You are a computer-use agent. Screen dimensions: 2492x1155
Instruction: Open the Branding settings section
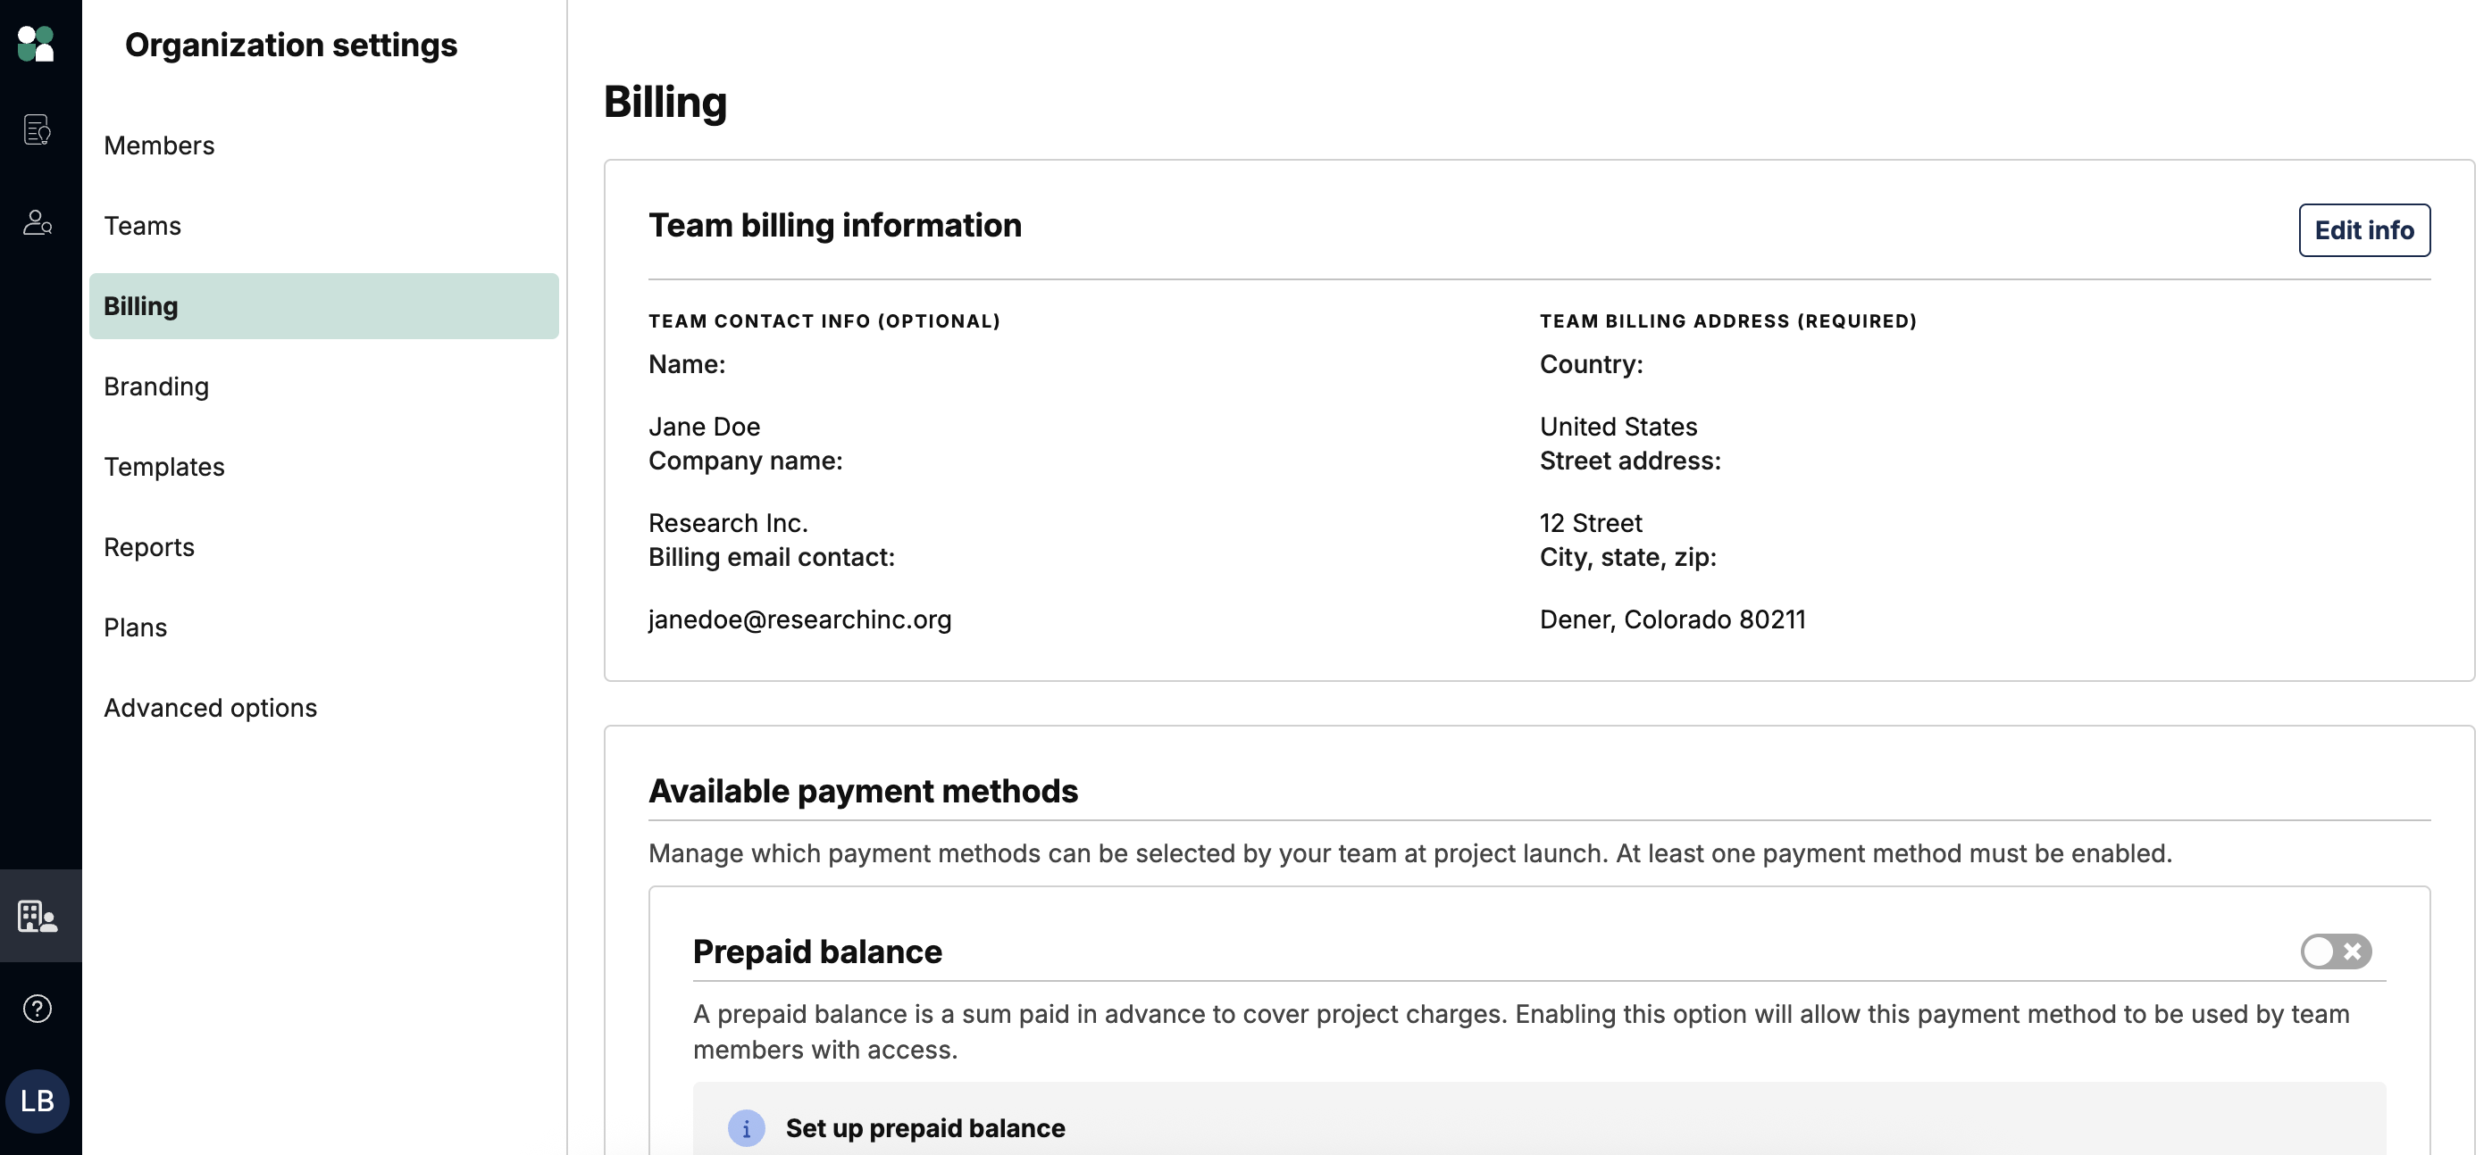click(155, 386)
